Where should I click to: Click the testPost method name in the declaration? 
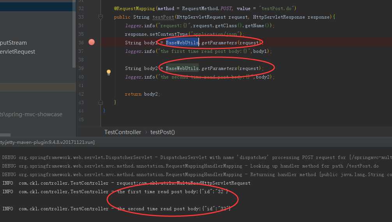click(x=163, y=17)
